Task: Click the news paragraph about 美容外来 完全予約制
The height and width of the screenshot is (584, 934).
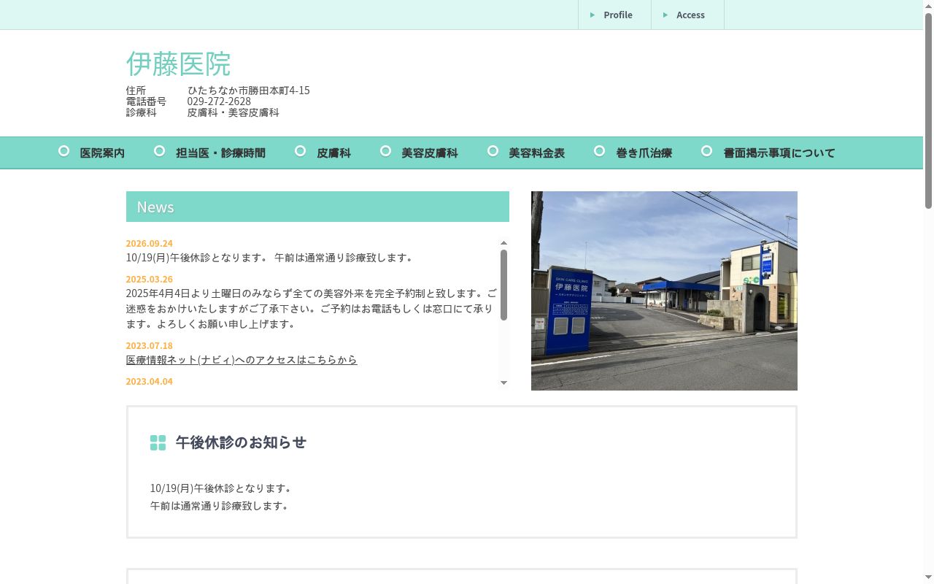Action: point(312,309)
